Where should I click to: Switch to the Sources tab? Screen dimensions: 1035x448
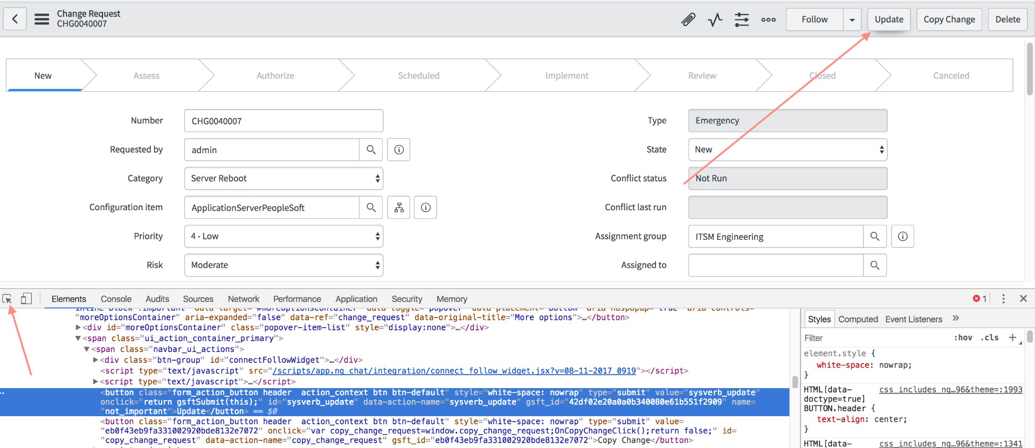198,299
